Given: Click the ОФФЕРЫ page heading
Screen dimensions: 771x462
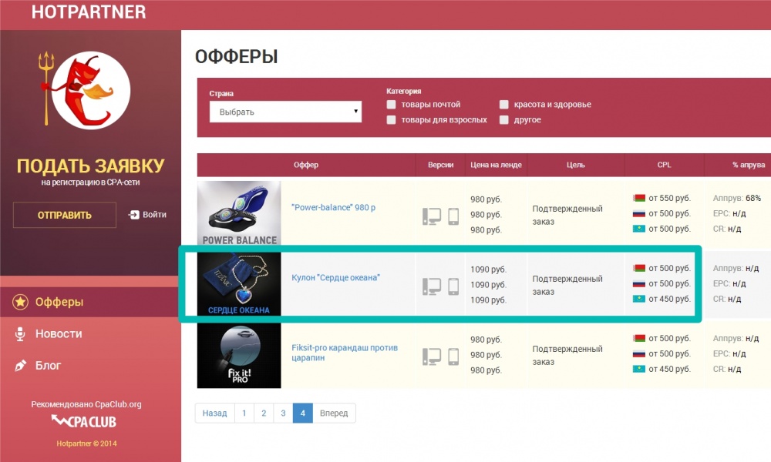Looking at the screenshot, I should coord(237,56).
